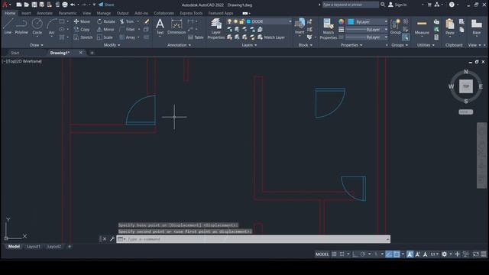489x275 pixels.
Task: Click the Save icon in quick access
Action: point(34,5)
